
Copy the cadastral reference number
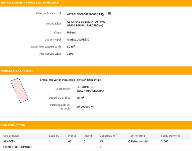pos(102,14)
